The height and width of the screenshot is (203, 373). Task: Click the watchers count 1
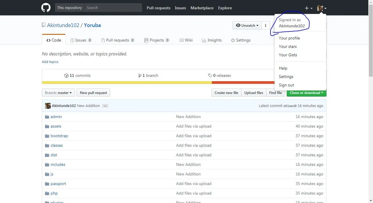[x=265, y=25]
